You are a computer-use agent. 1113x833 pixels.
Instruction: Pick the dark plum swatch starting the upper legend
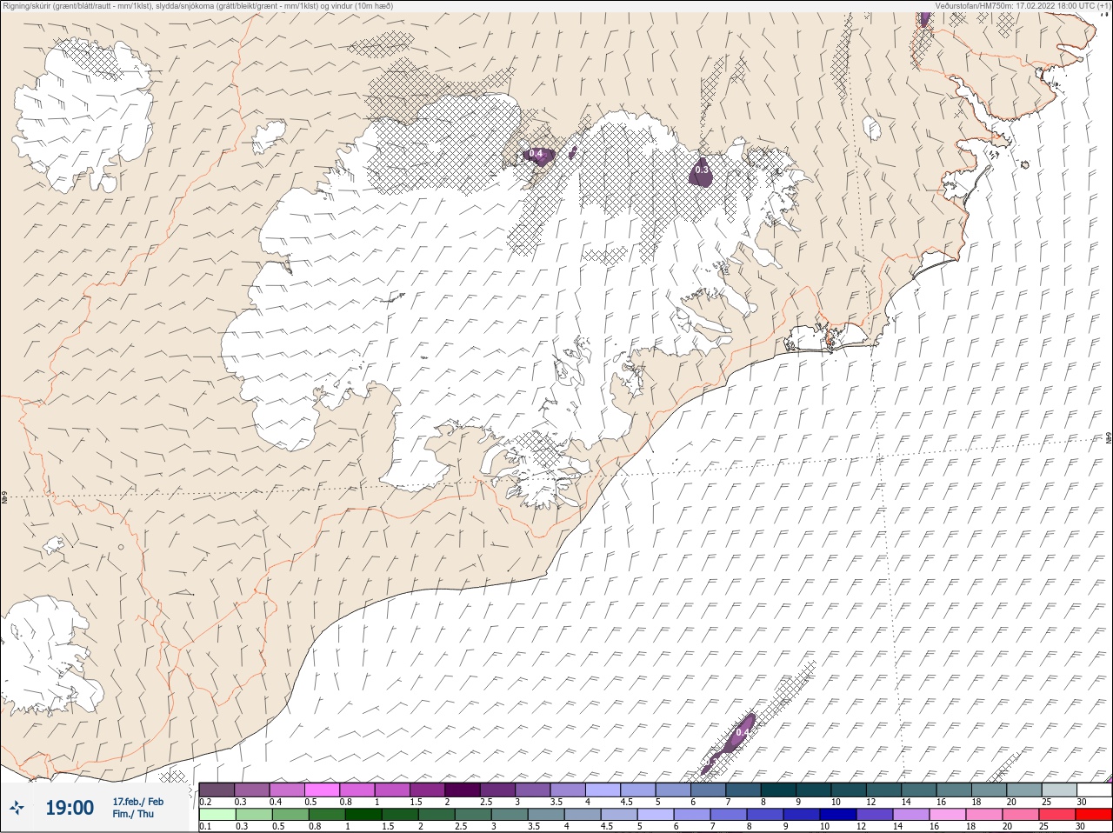[217, 790]
